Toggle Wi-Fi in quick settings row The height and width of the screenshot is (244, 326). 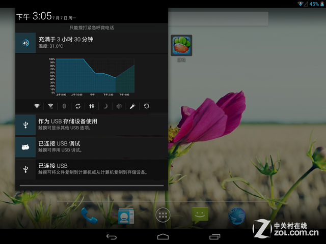coord(37,106)
